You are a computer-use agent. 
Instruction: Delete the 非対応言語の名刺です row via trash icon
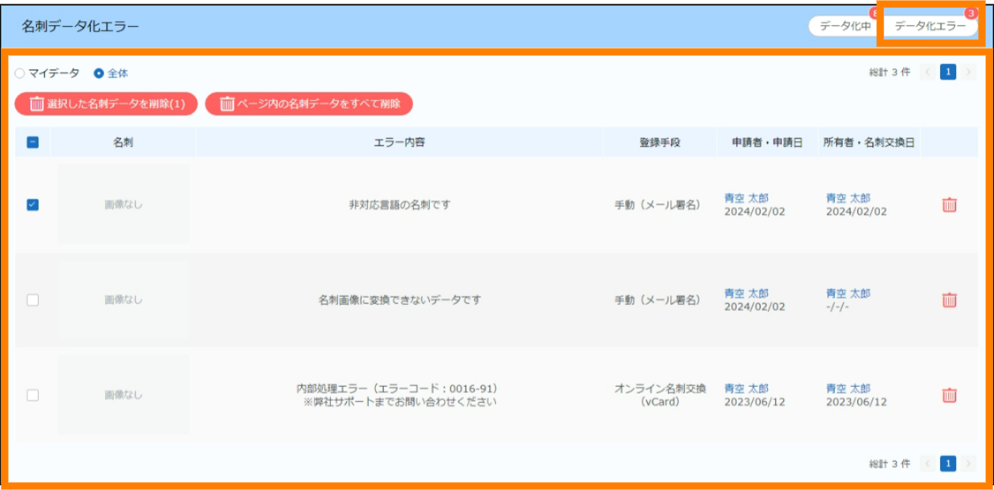949,205
